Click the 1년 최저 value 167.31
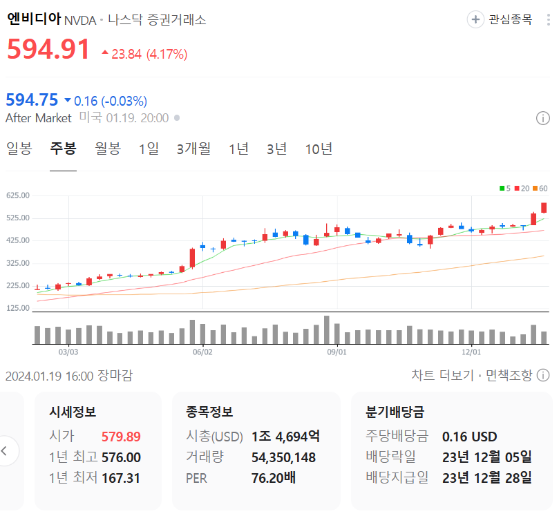Image resolution: width=559 pixels, height=516 pixels. (121, 478)
